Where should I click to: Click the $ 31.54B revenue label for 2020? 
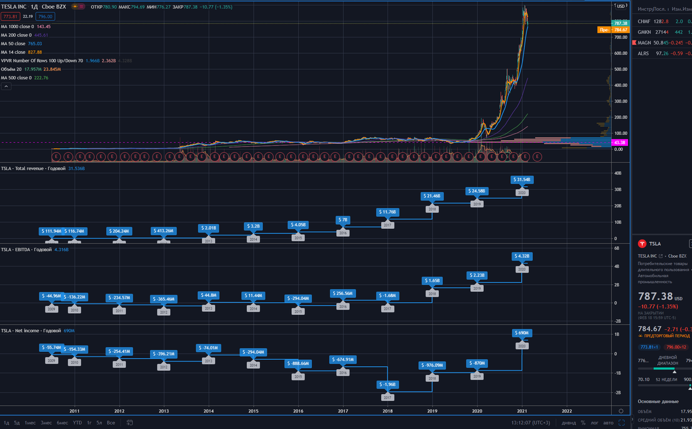tap(522, 180)
